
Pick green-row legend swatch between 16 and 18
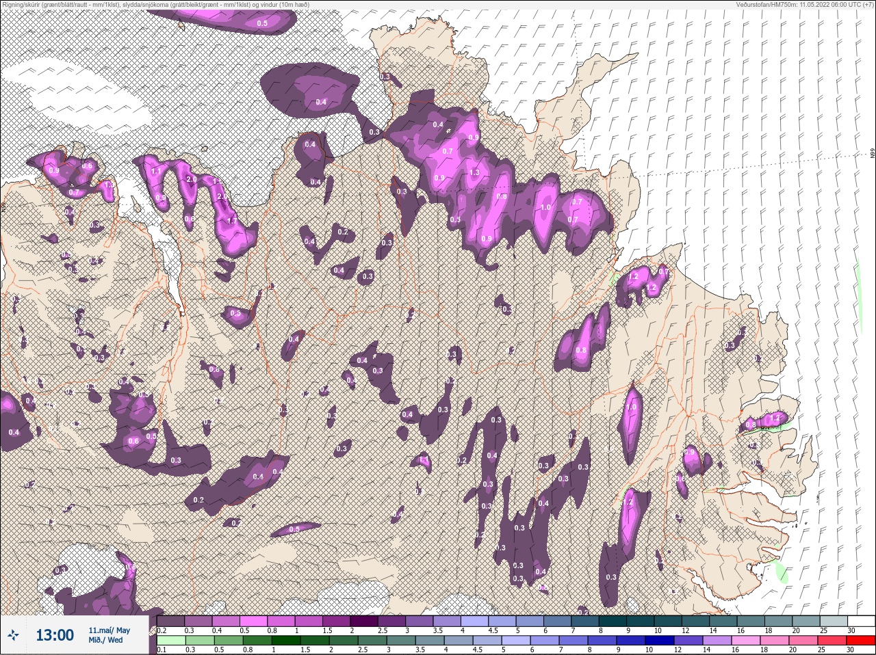[x=746, y=641]
